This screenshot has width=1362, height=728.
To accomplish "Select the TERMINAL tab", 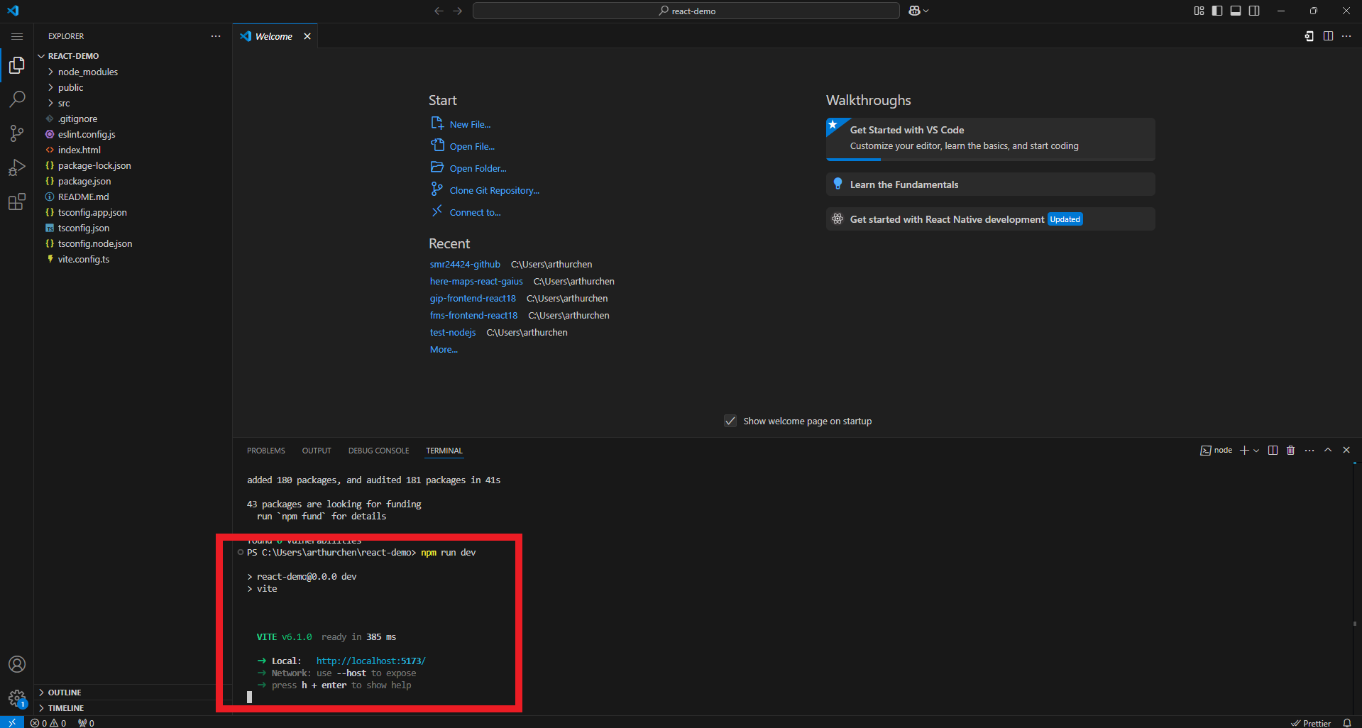I will pos(444,451).
